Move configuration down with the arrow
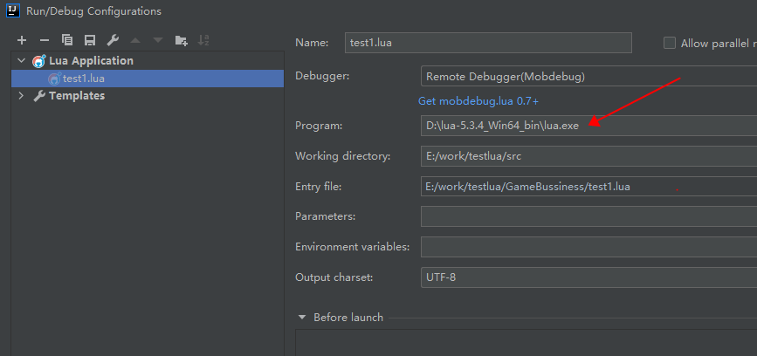The image size is (757, 356). click(157, 40)
